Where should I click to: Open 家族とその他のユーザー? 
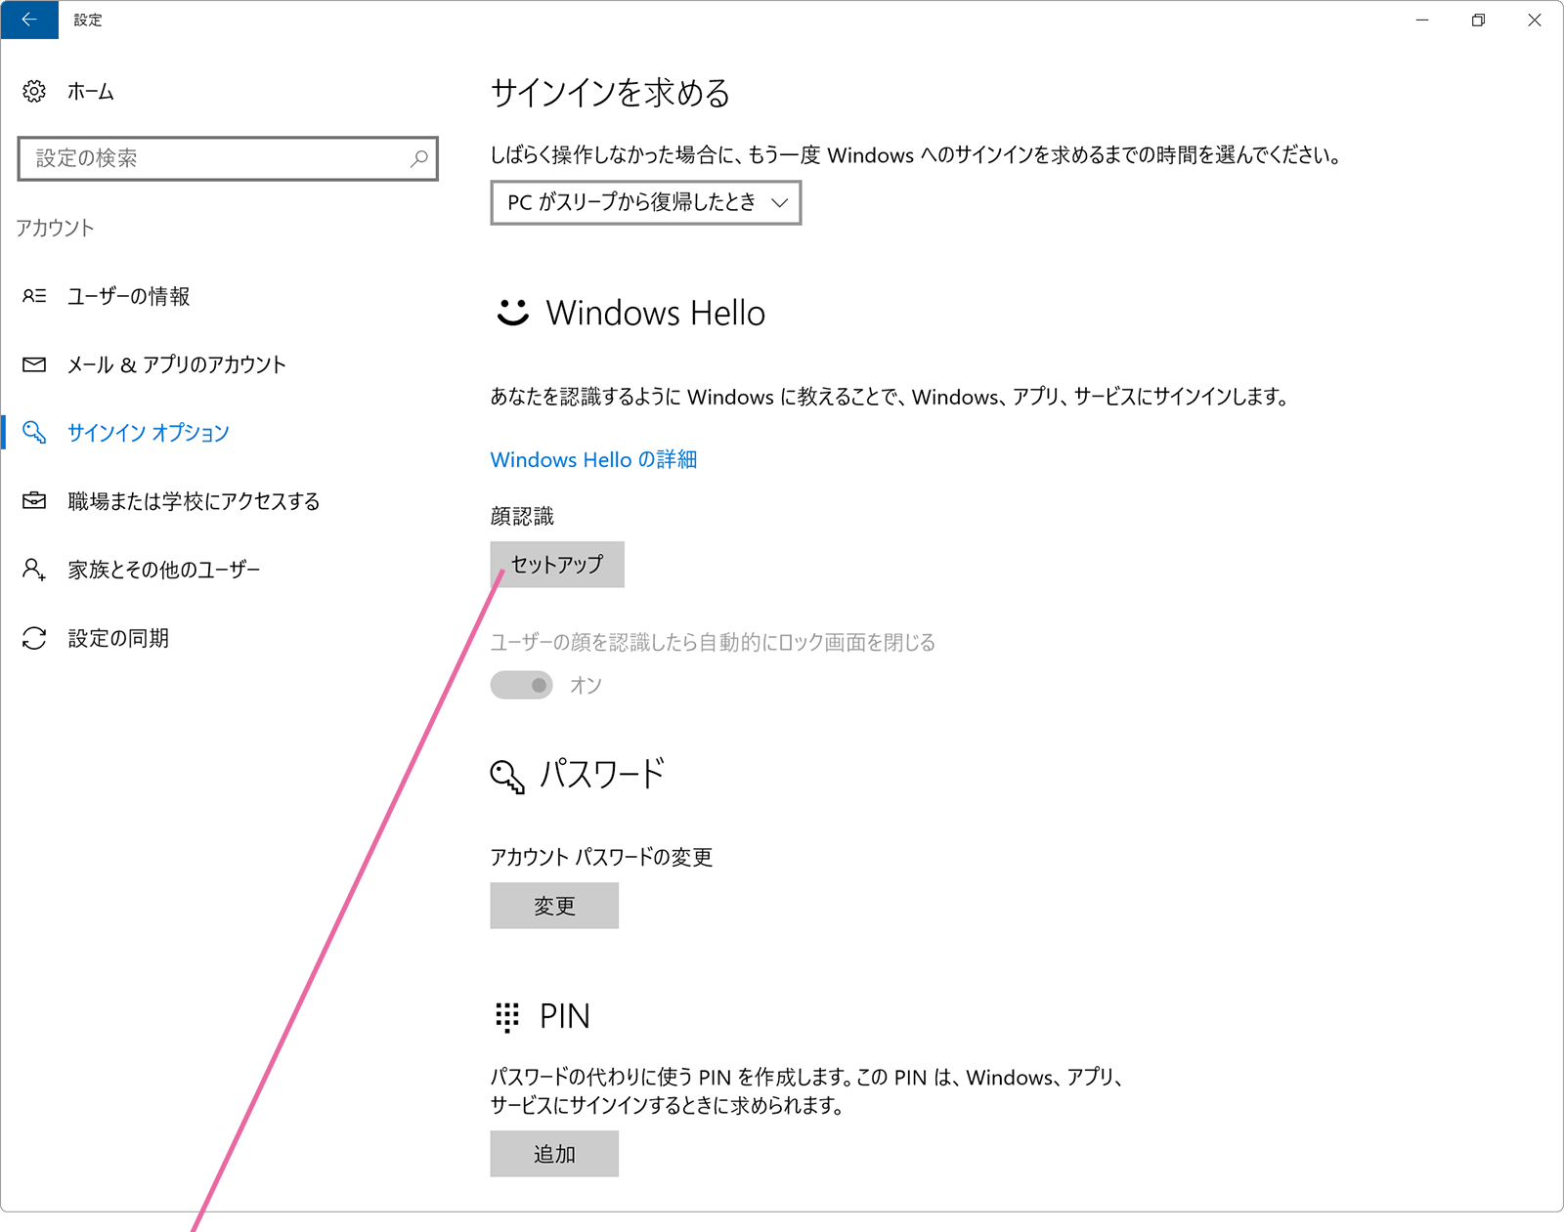pyautogui.click(x=164, y=570)
